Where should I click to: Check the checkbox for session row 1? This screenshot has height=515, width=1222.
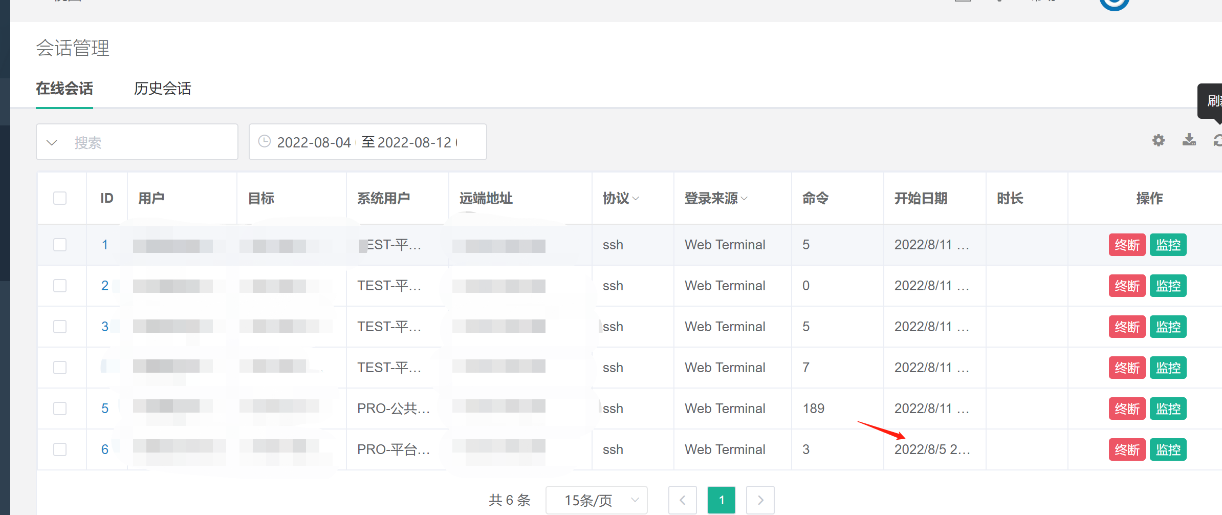pyautogui.click(x=60, y=245)
